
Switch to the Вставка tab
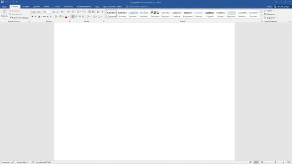click(26, 7)
